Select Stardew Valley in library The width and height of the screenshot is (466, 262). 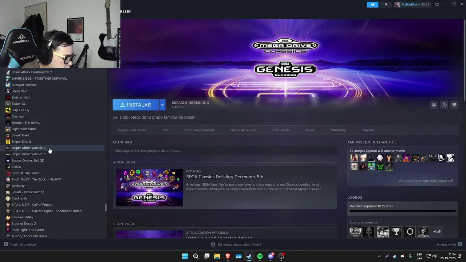click(22, 217)
